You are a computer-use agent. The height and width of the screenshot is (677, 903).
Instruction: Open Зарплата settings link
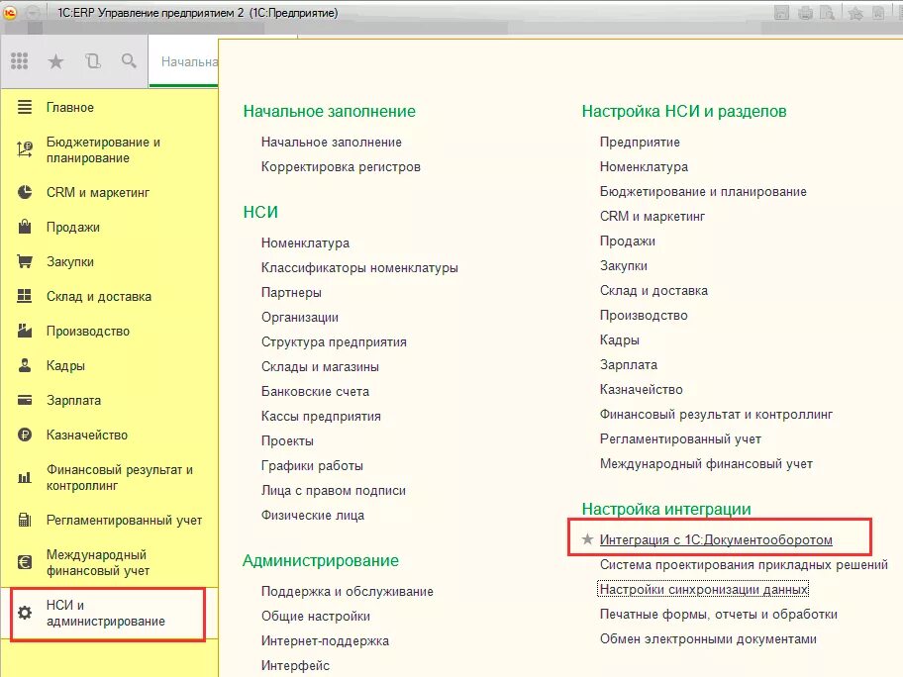coord(629,365)
